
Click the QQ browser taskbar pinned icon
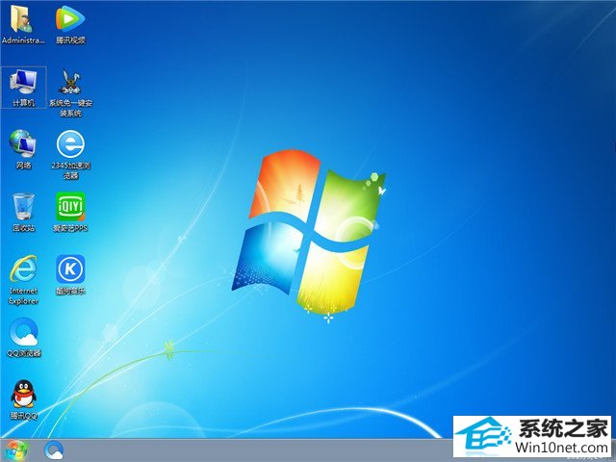tap(54, 450)
